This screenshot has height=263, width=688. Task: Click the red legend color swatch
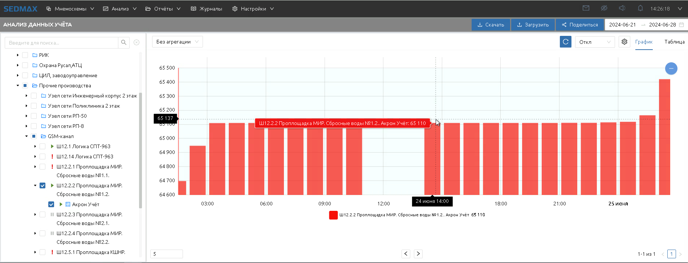[333, 215]
